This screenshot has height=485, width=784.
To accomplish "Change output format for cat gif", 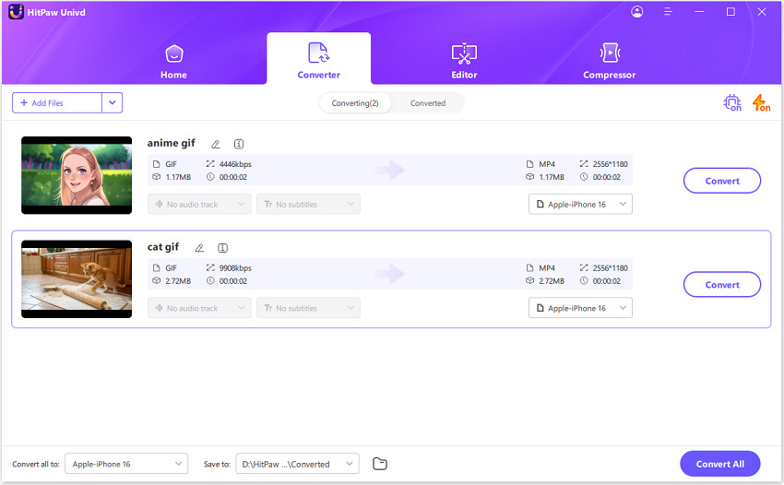I will (580, 308).
